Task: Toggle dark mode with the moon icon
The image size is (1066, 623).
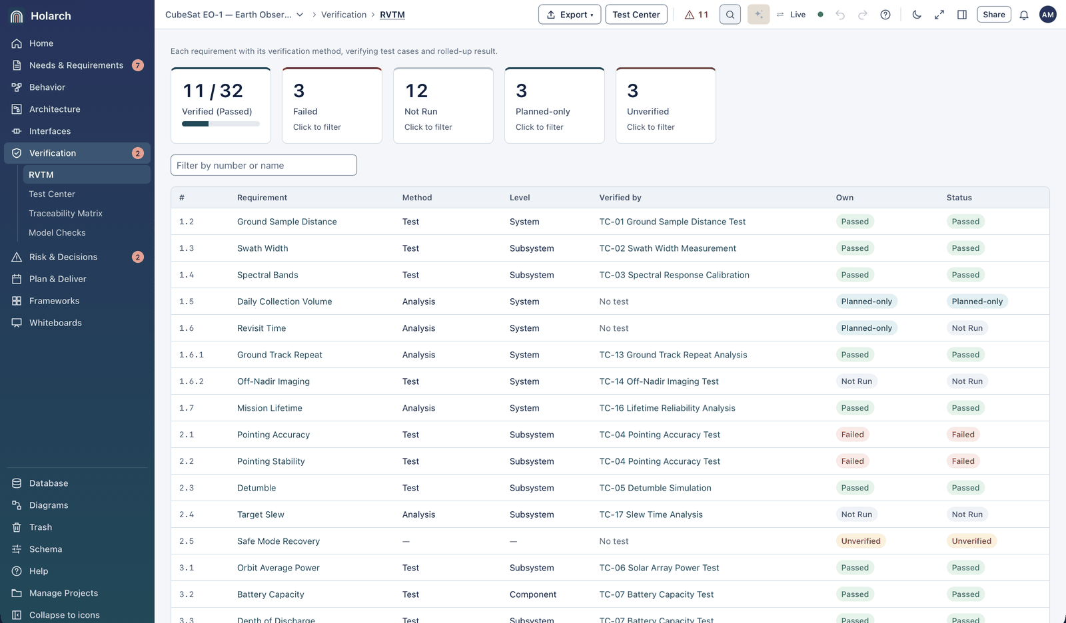Action: [x=917, y=15]
